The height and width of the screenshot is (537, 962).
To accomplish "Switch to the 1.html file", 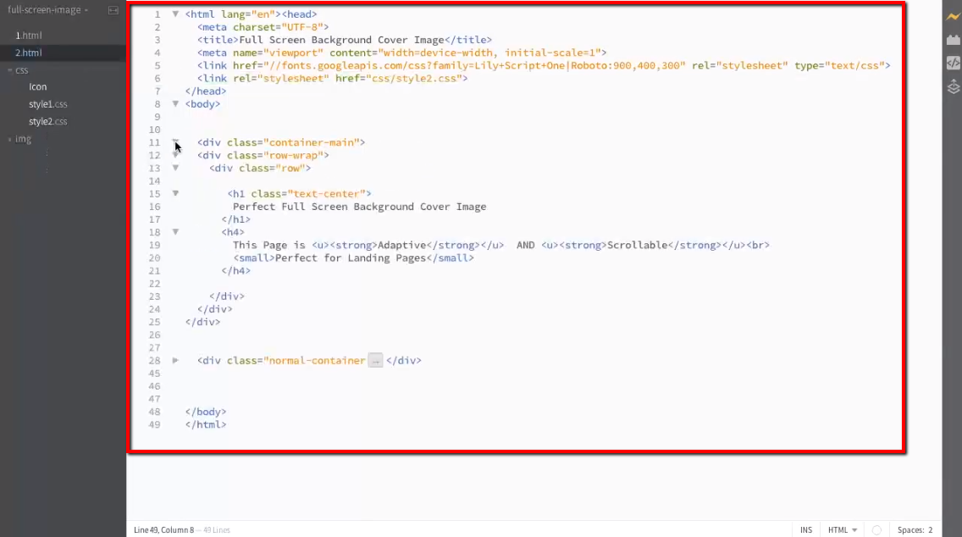I will pyautogui.click(x=30, y=36).
